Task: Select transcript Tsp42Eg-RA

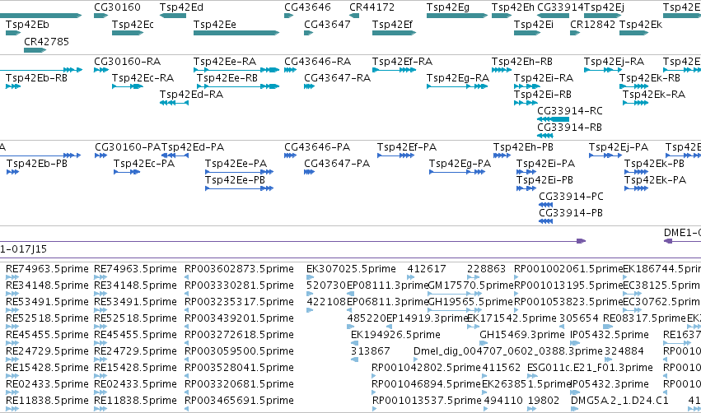Action: (x=458, y=78)
